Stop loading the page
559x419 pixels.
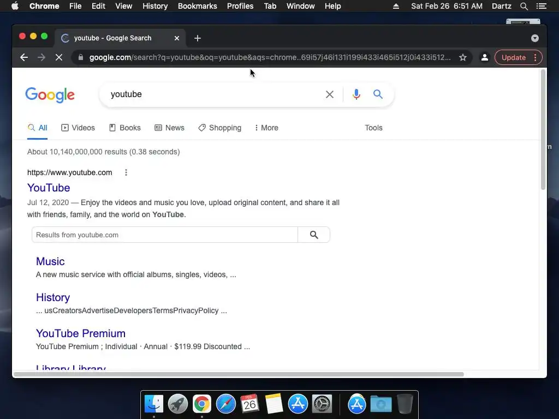pyautogui.click(x=59, y=57)
